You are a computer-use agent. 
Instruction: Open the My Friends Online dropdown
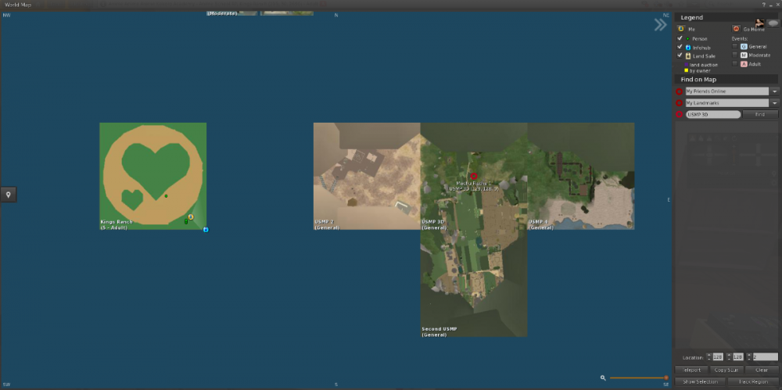coord(774,91)
